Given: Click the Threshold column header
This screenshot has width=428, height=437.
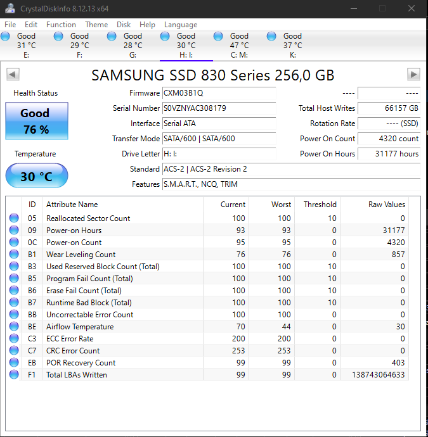Looking at the screenshot, I should [318, 205].
